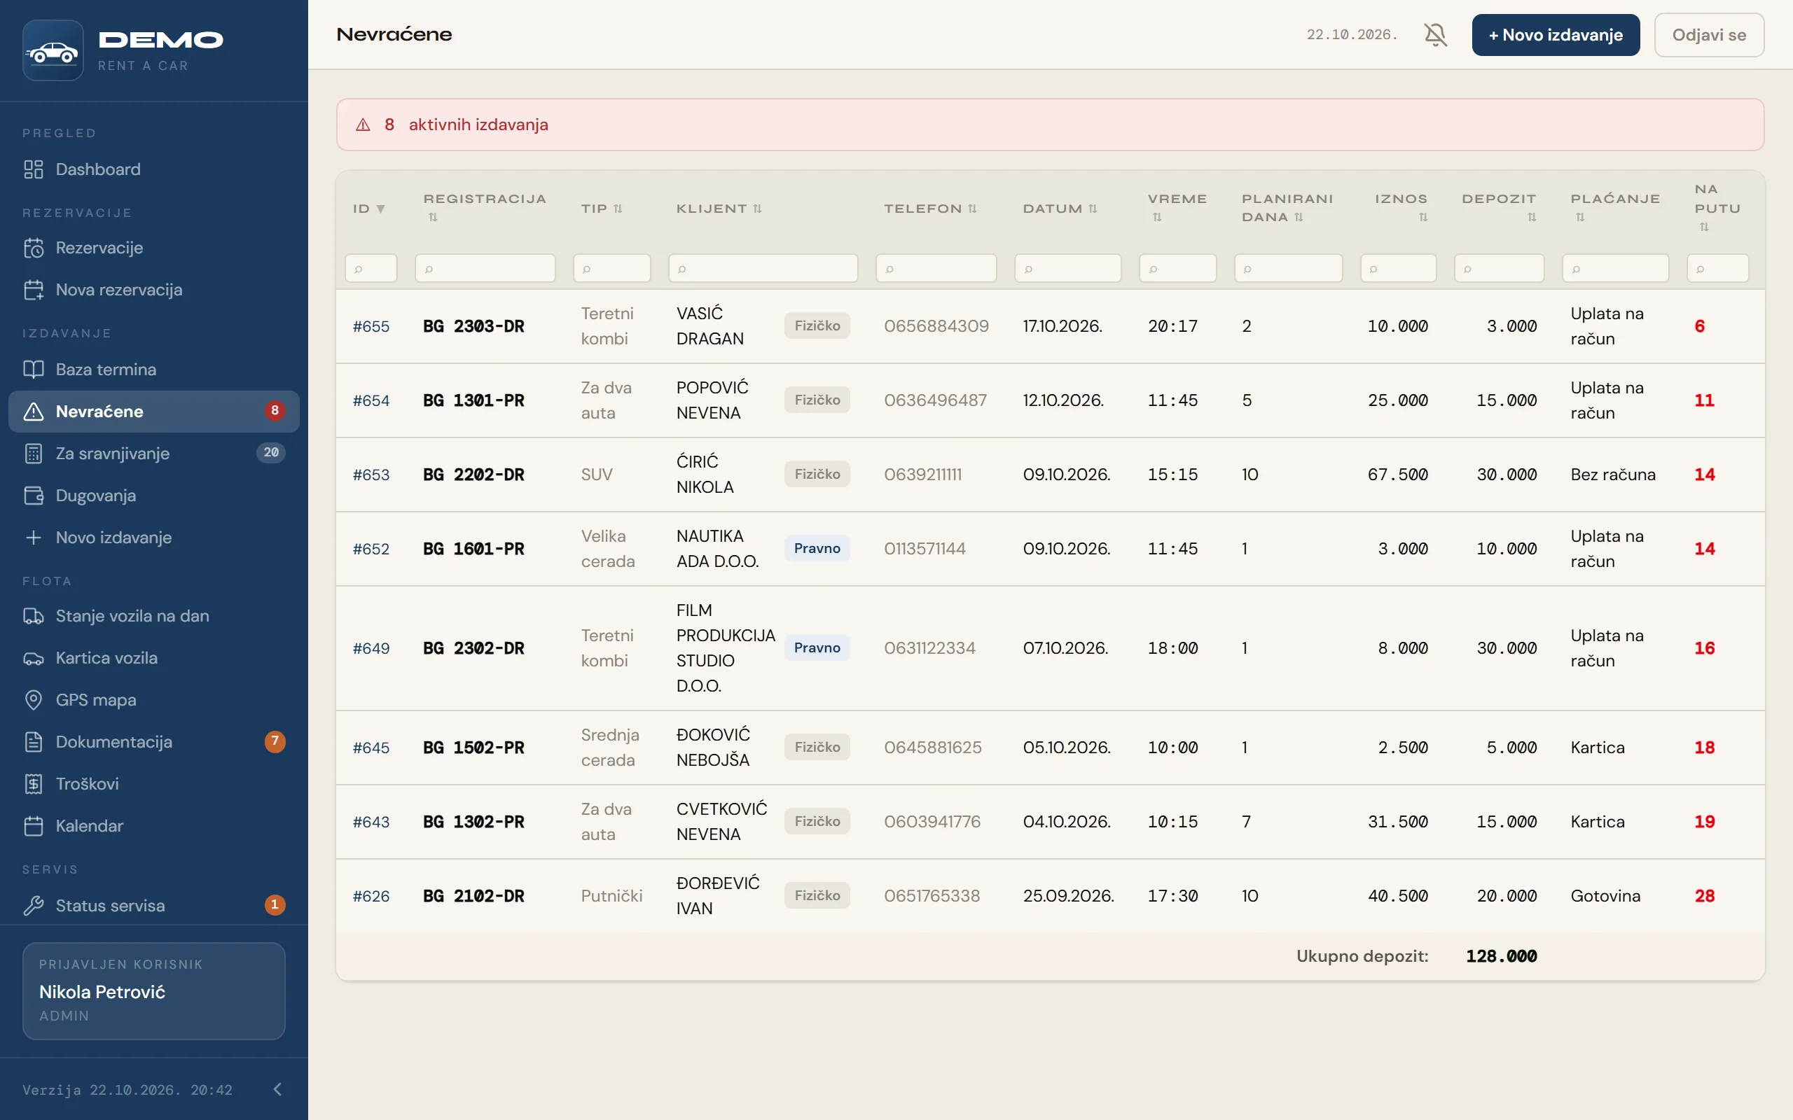Click the Troškovi receipt icon

[x=34, y=784]
